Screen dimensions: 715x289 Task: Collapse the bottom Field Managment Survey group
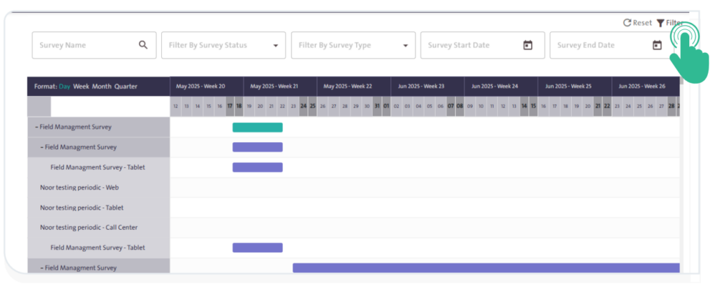[42, 267]
